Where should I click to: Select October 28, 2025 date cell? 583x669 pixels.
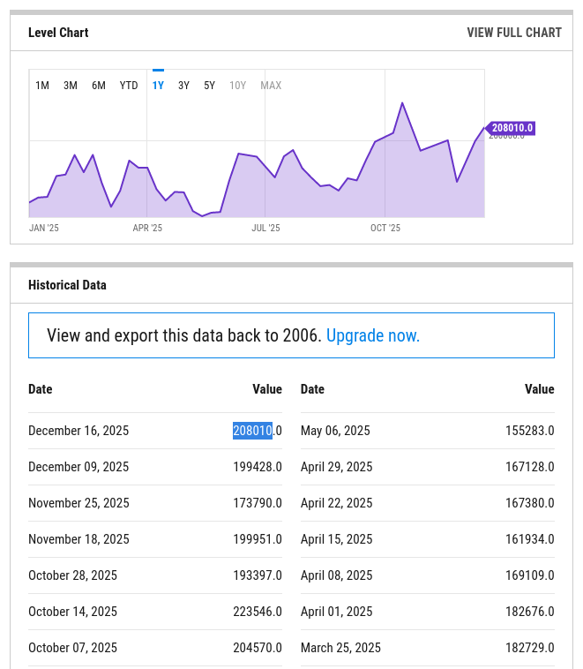point(72,575)
